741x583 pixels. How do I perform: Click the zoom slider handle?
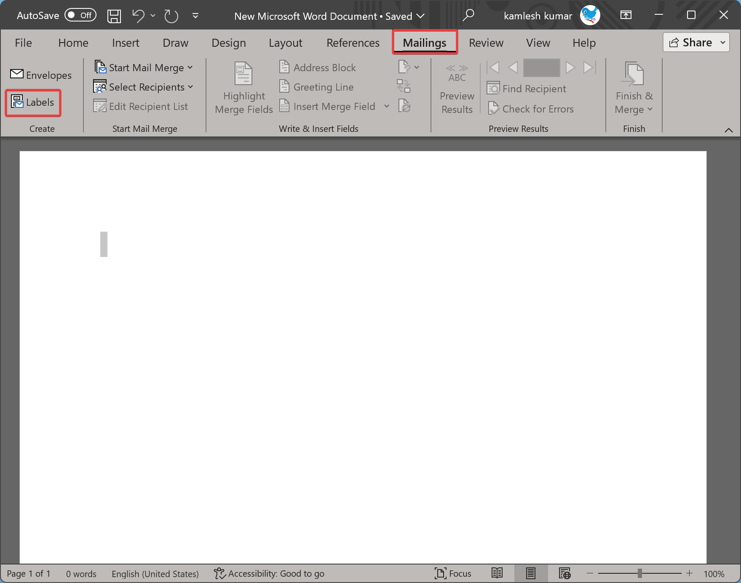tap(640, 573)
